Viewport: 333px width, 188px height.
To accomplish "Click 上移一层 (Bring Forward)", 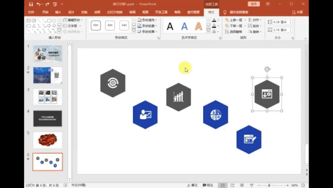I will [x=234, y=20].
